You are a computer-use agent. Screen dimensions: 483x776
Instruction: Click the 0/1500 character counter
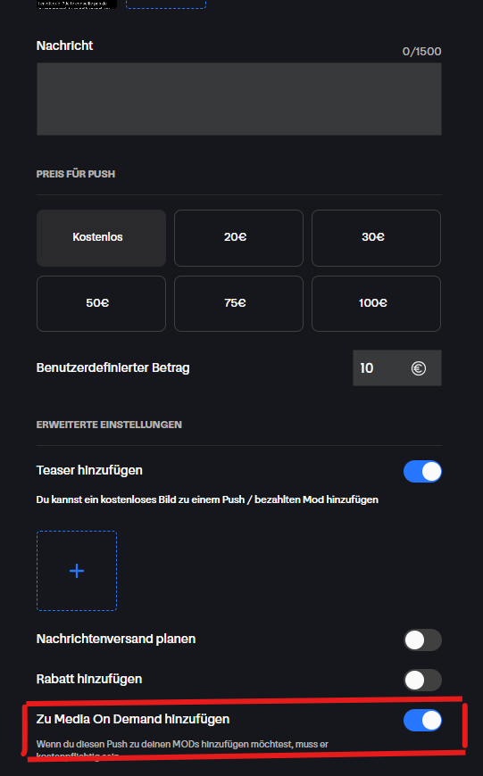click(422, 52)
